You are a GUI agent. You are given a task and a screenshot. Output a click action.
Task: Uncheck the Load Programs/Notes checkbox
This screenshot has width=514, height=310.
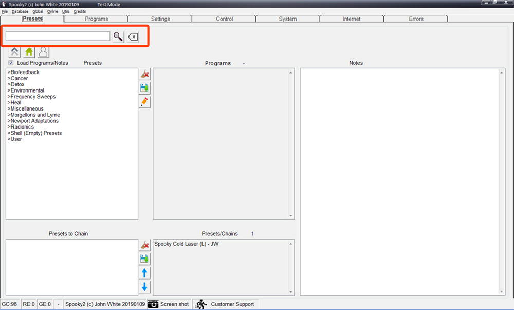pos(11,62)
